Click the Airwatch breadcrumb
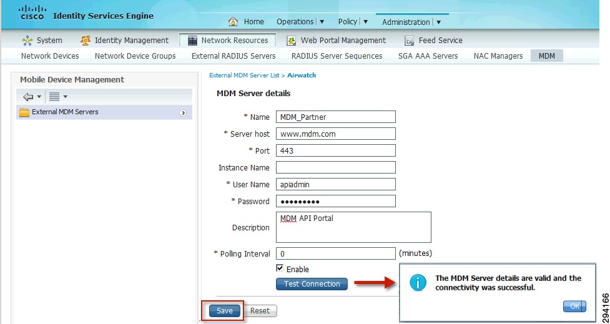 point(302,76)
